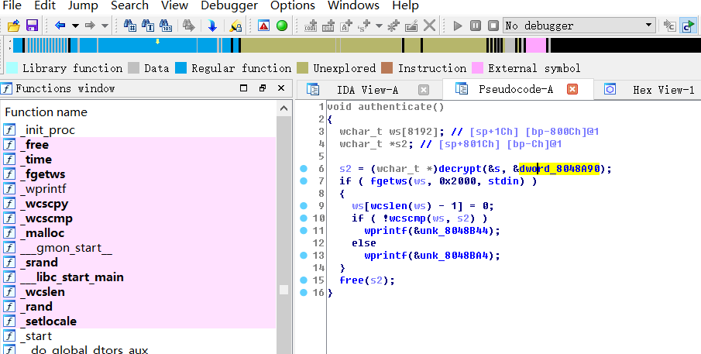Click the grayed C source toolbar icon
Screen dimensions: 701x354
[669, 26]
